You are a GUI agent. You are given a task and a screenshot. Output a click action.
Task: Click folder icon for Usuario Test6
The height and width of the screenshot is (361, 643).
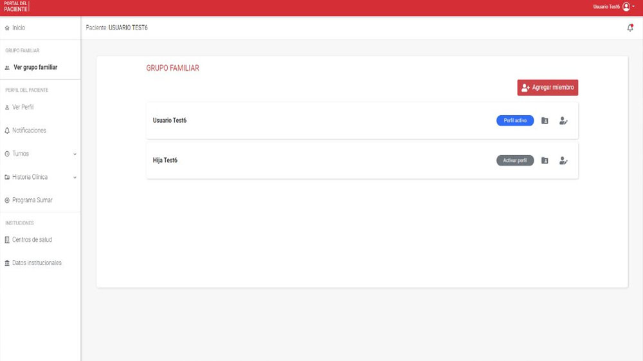click(545, 121)
